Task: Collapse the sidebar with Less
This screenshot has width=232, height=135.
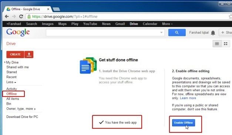Action: click(11, 82)
